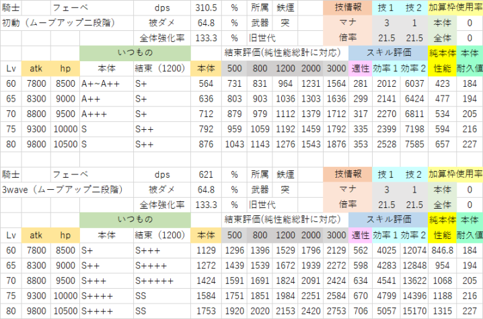This screenshot has height=319, width=483.
Task: Select the 性能 value 534
Action: click(x=442, y=114)
